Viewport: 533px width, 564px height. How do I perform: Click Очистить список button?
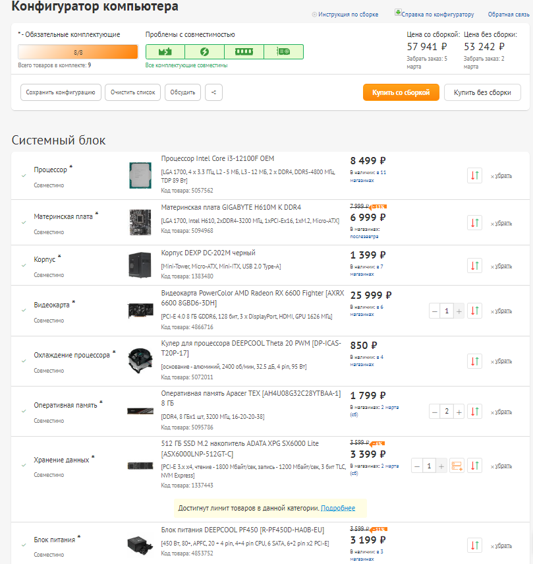point(133,92)
